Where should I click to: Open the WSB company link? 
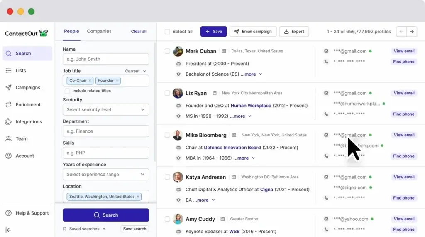point(234,232)
